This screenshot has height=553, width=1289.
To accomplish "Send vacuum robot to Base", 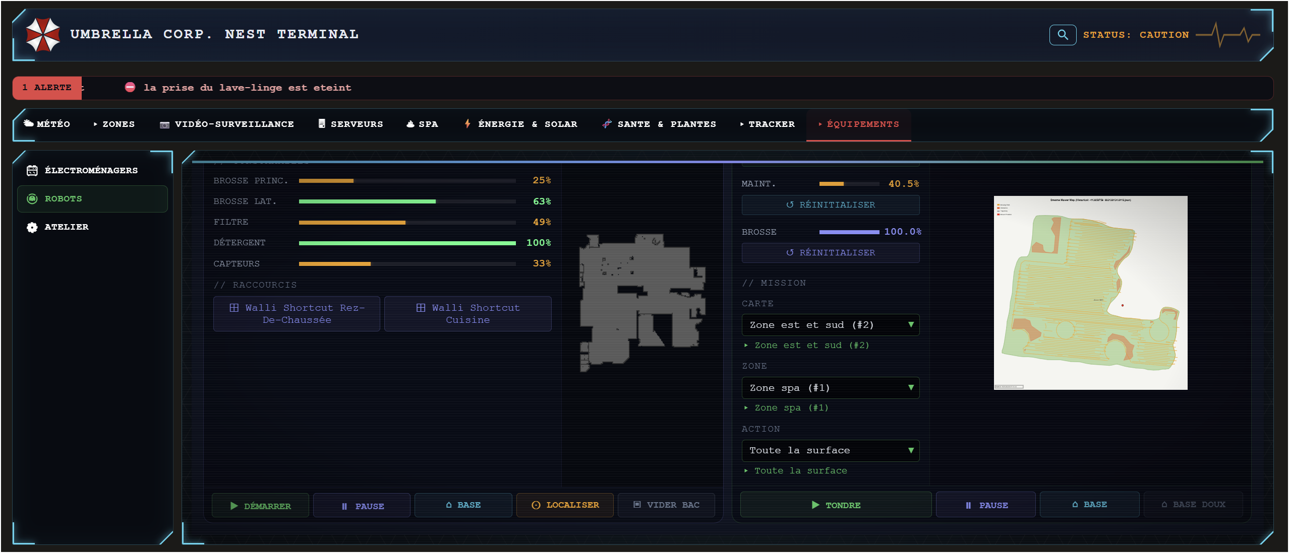I will (x=463, y=505).
